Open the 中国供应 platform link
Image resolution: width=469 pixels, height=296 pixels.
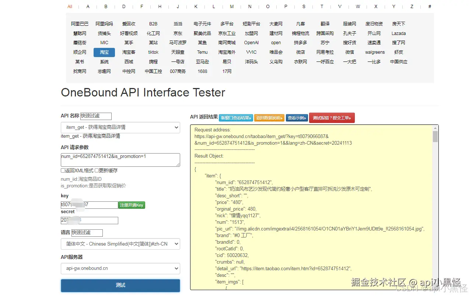point(399,62)
